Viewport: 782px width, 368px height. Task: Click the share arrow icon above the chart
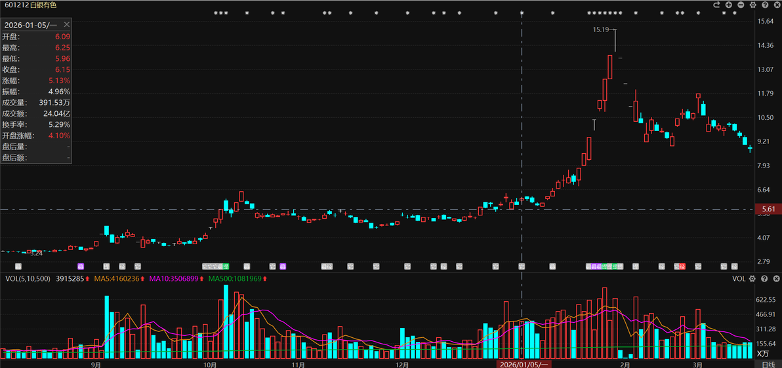pyautogui.click(x=716, y=5)
